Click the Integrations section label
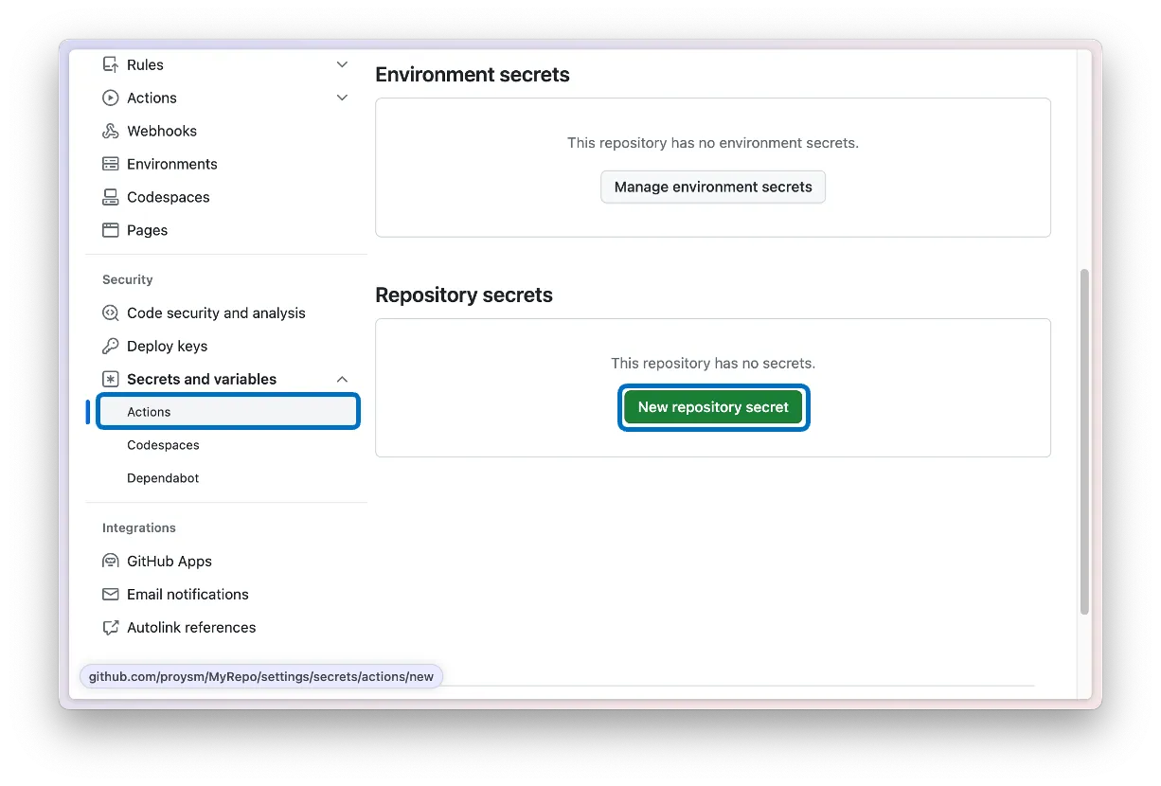Screen dimensions: 1161x786 pyautogui.click(x=139, y=528)
